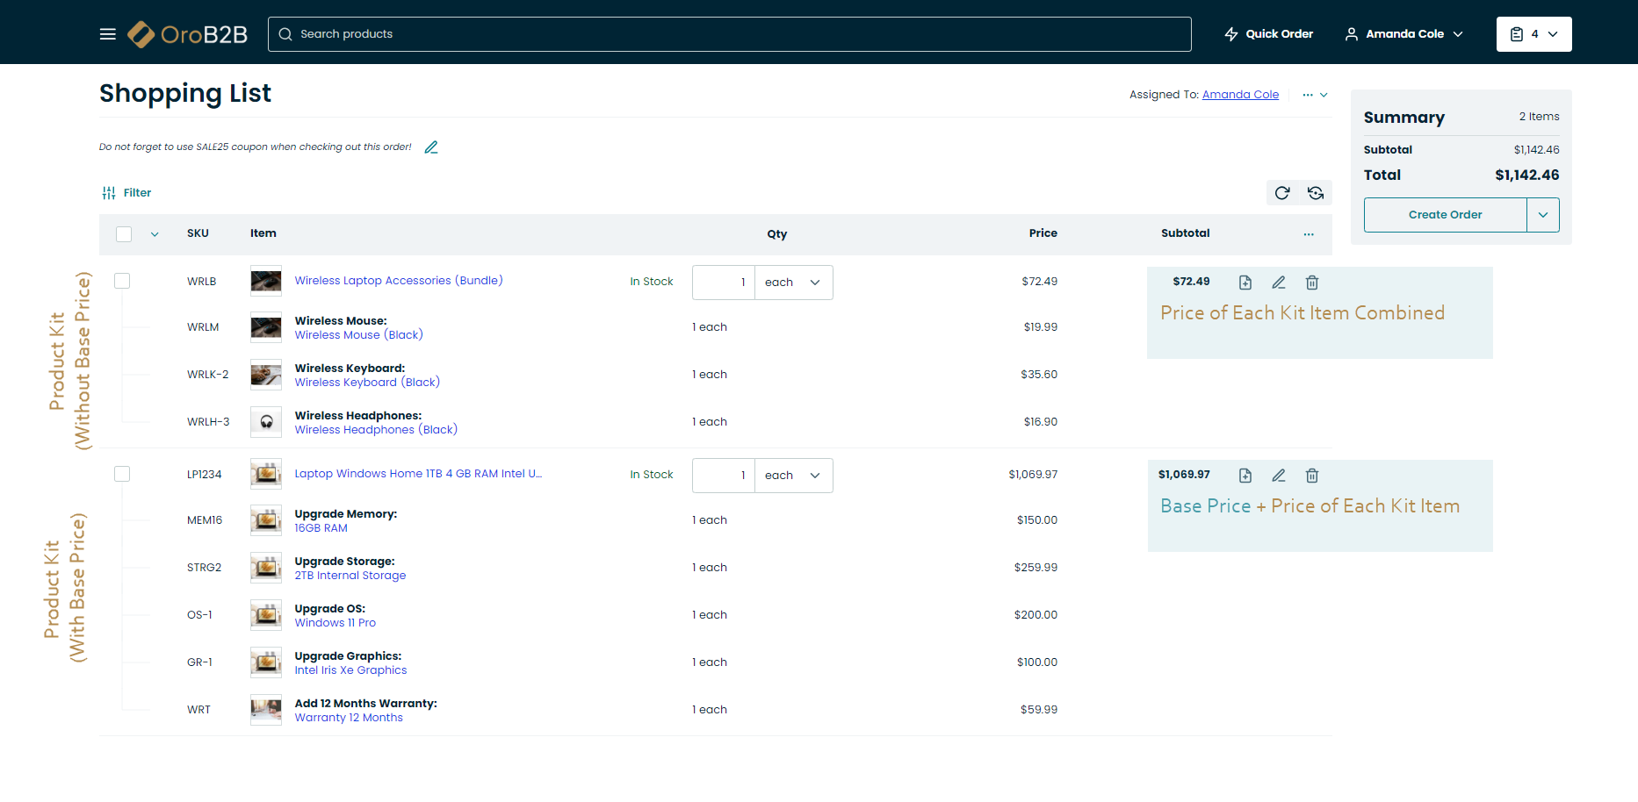Viewport: 1638px width, 802px height.
Task: Click the reset grid icon
Action: point(1316,193)
